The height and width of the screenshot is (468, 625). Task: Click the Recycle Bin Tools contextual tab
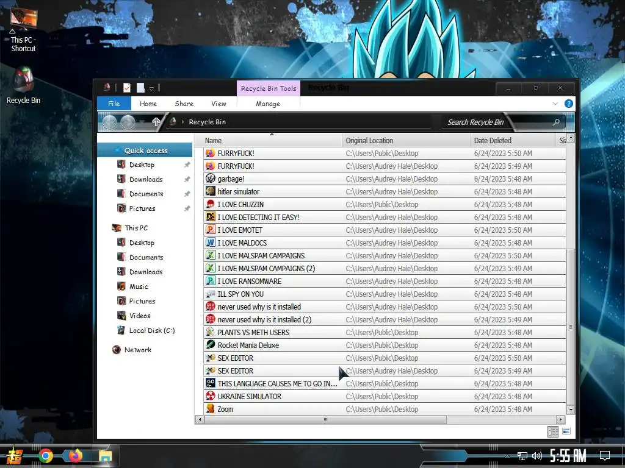pos(269,88)
